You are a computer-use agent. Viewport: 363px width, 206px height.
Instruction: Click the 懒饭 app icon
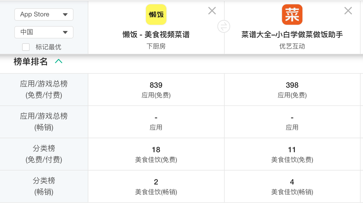pos(156,14)
